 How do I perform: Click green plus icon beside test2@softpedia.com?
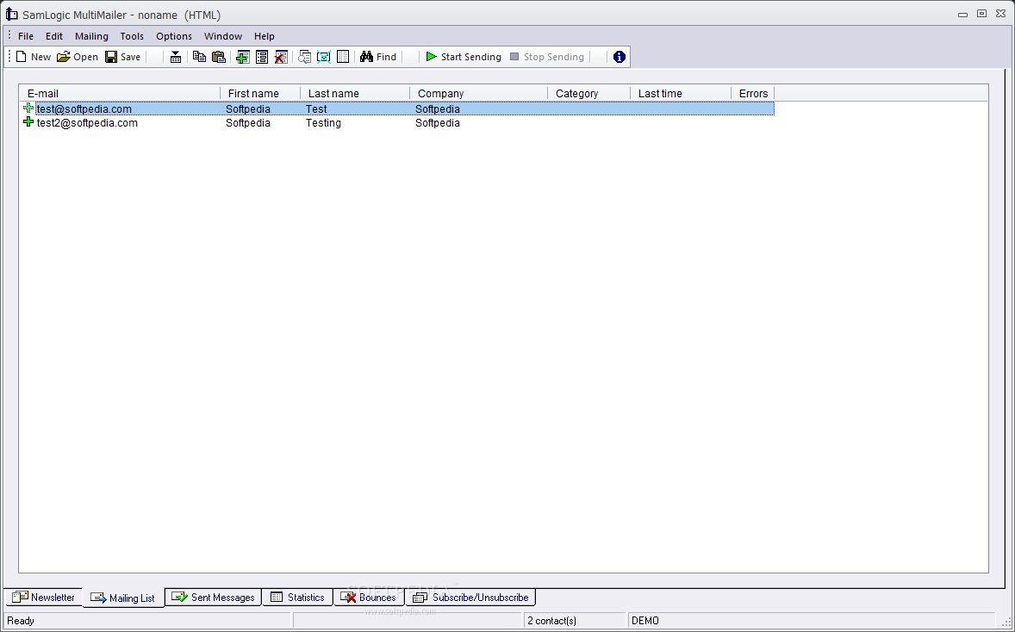point(28,121)
